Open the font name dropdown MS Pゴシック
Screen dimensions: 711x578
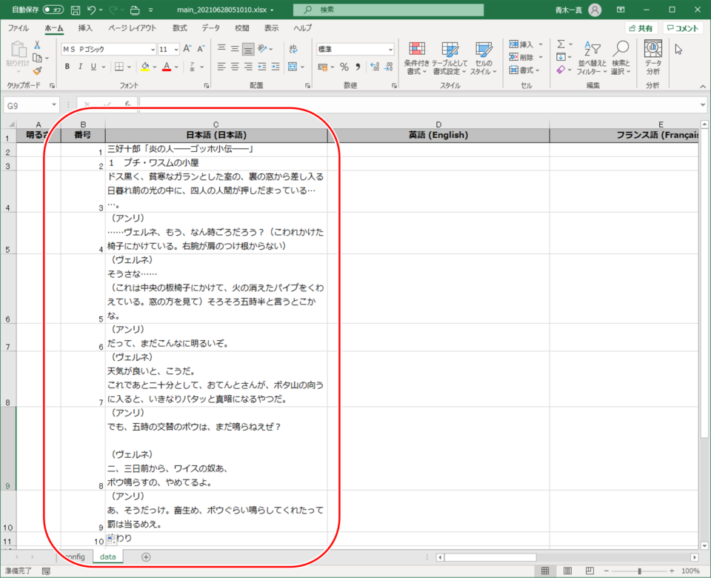pos(108,49)
